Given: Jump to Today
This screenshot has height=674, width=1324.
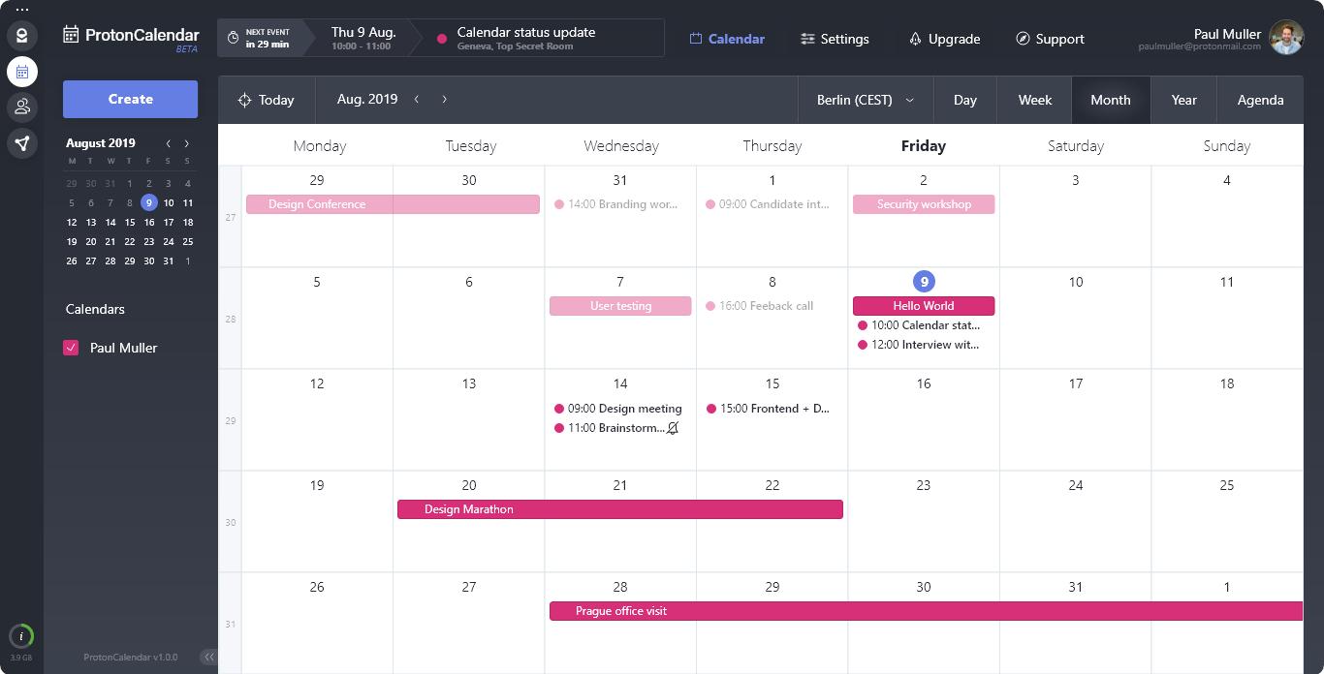Looking at the screenshot, I should 266,100.
